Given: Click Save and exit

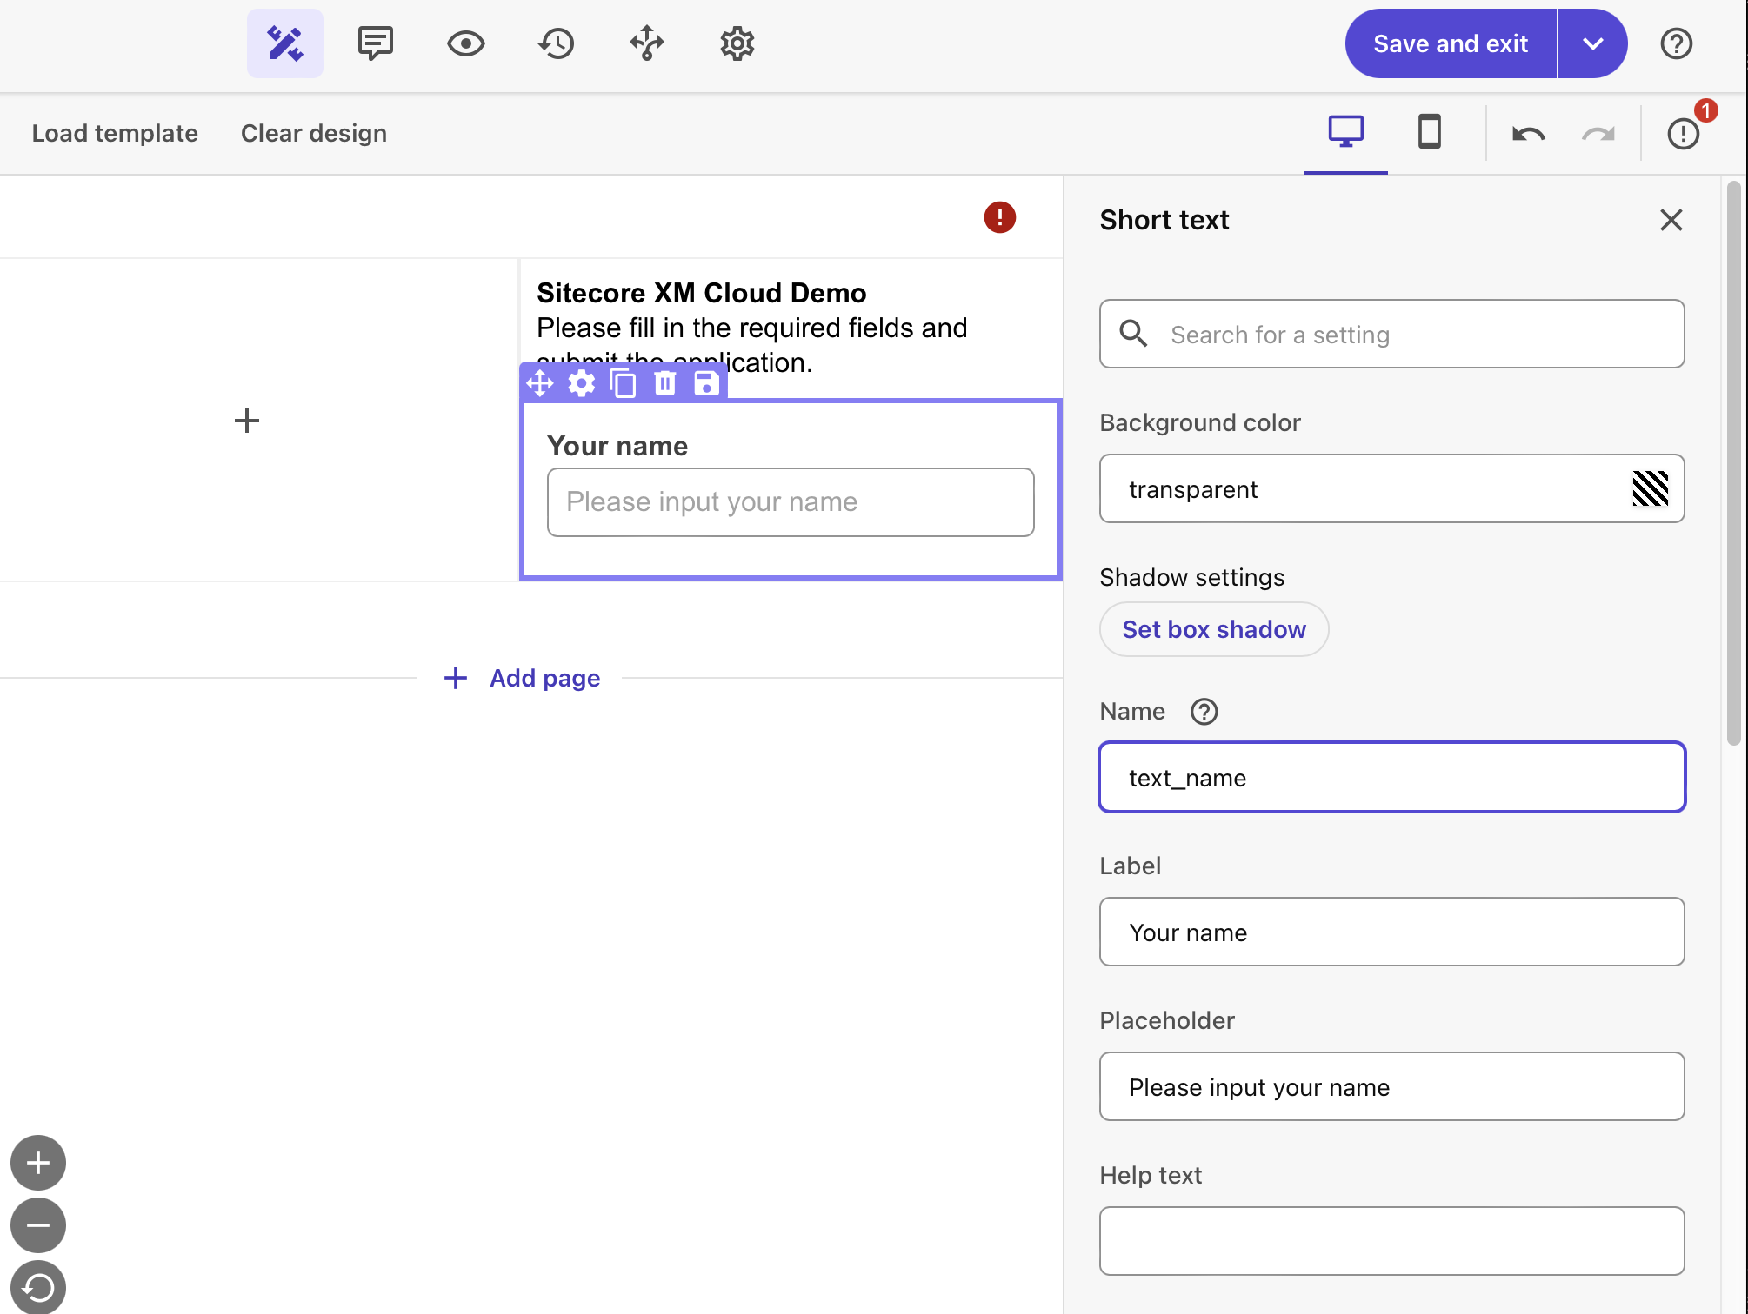Looking at the screenshot, I should coord(1451,43).
